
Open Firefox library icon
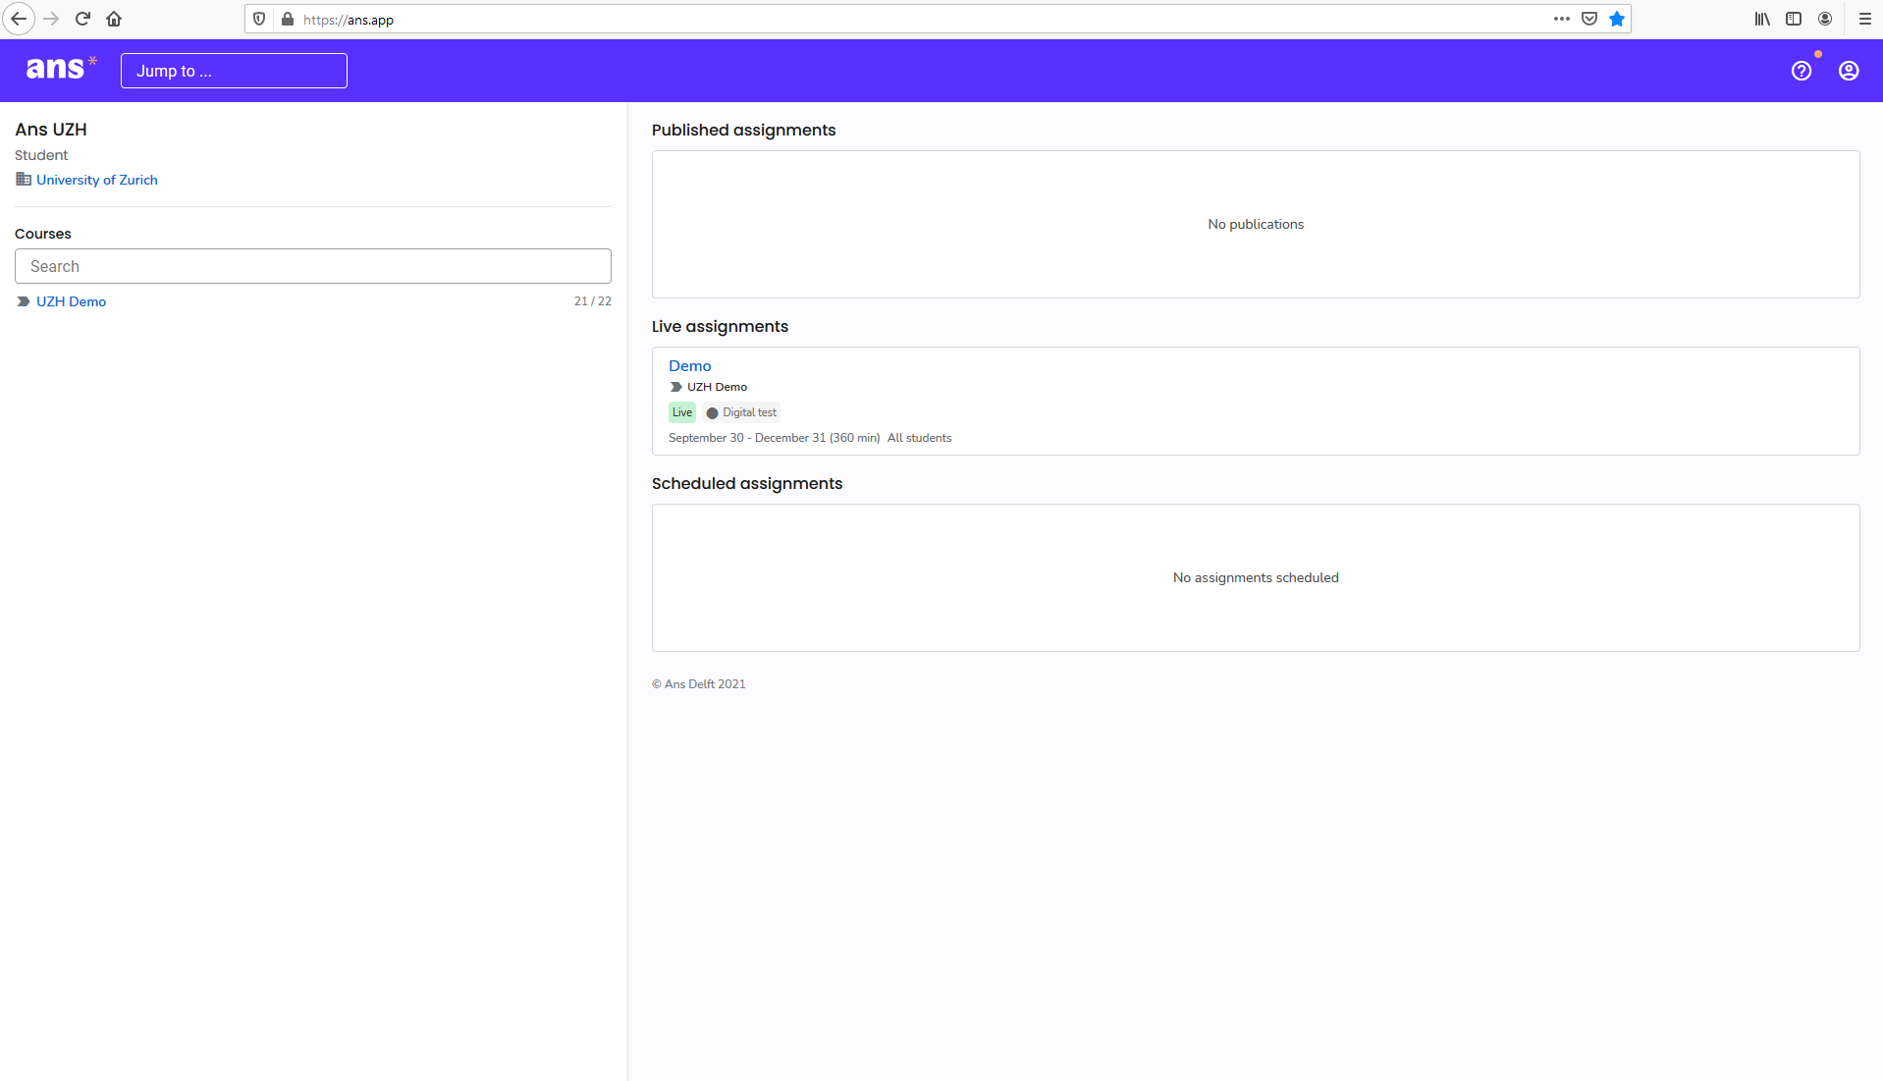pos(1762,19)
